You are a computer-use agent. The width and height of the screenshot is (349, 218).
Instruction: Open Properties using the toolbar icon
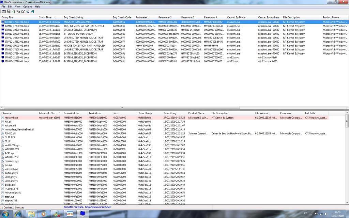[x=23, y=11]
